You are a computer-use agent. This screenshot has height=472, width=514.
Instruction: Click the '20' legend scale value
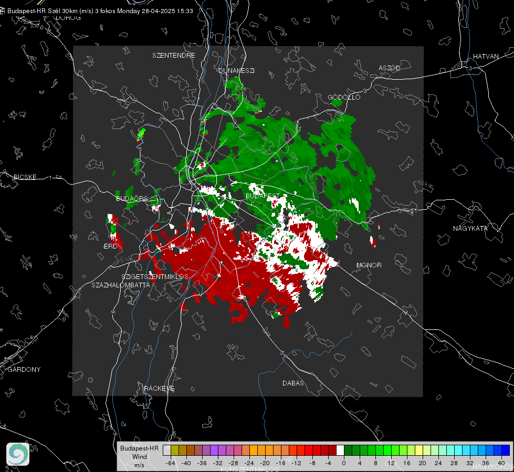[423, 463]
